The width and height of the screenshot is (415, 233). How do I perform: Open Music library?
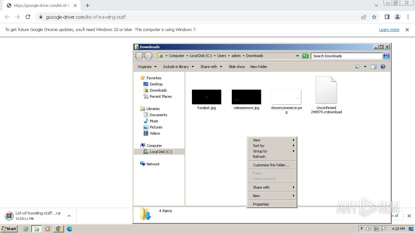pos(154,121)
